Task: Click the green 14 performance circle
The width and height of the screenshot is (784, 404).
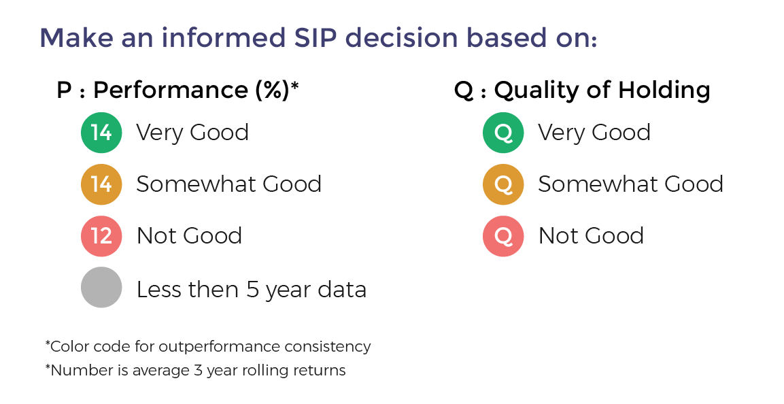Action: pos(101,133)
